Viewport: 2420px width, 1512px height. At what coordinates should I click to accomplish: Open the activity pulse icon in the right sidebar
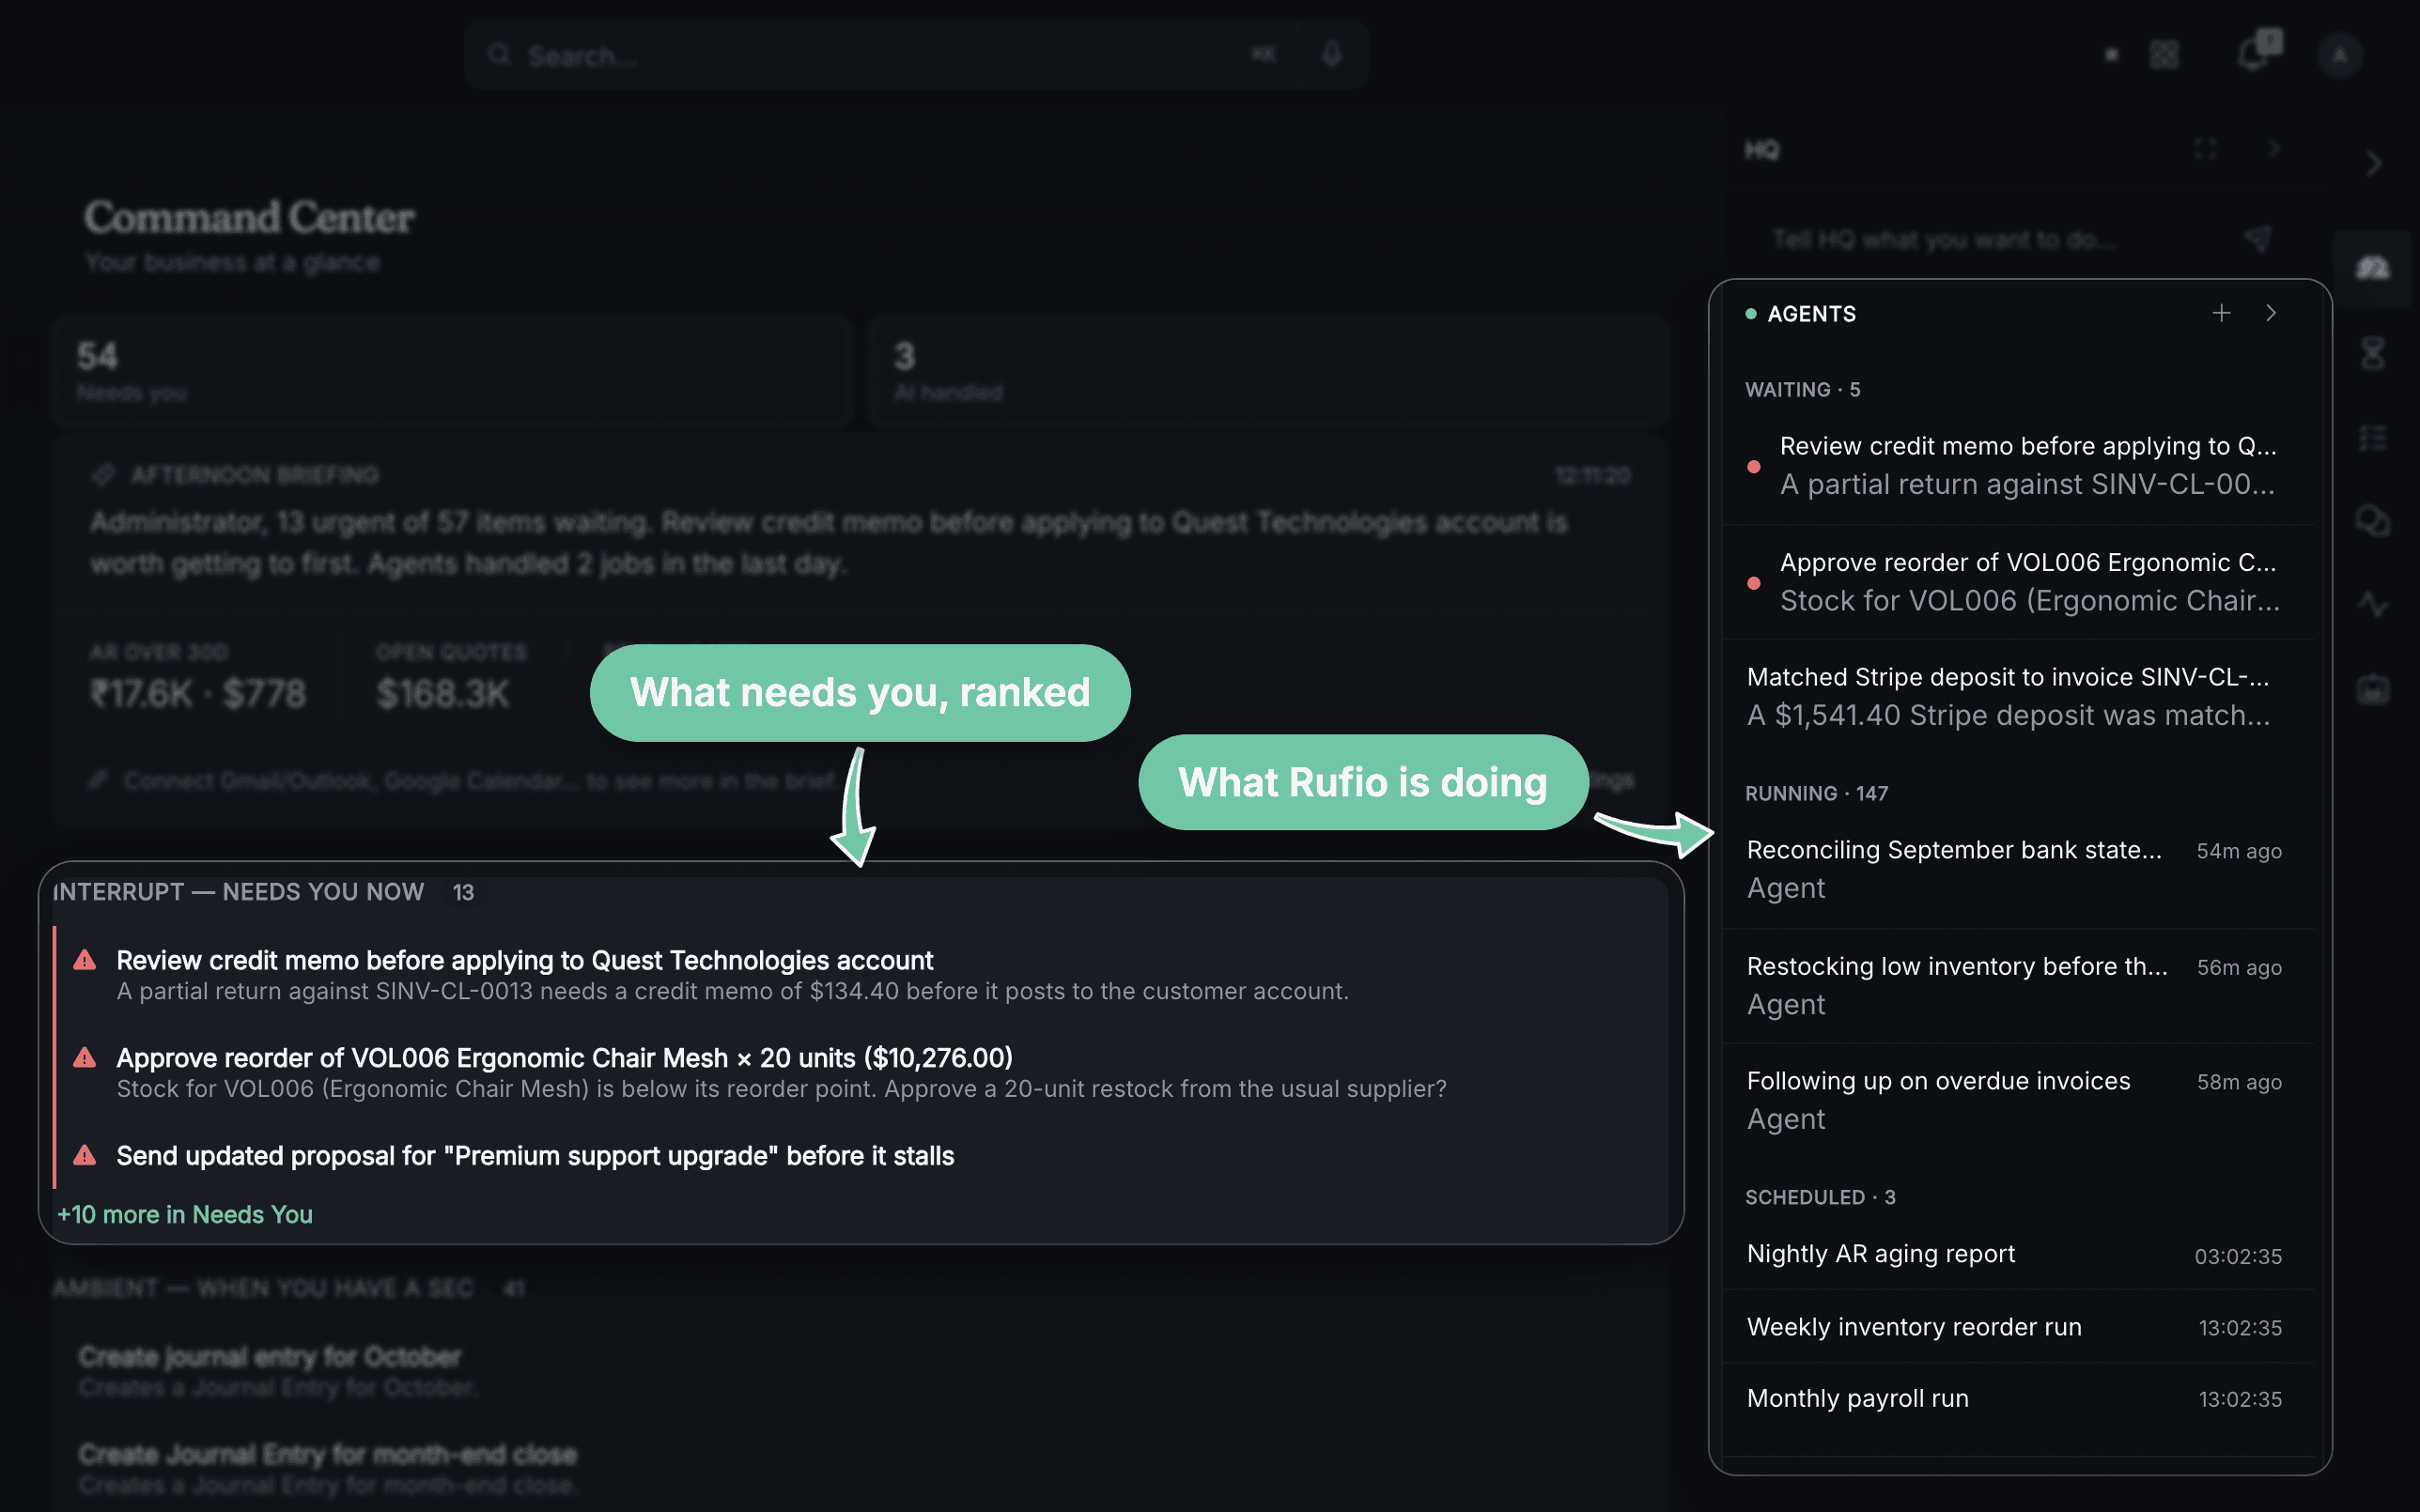coord(2373,605)
